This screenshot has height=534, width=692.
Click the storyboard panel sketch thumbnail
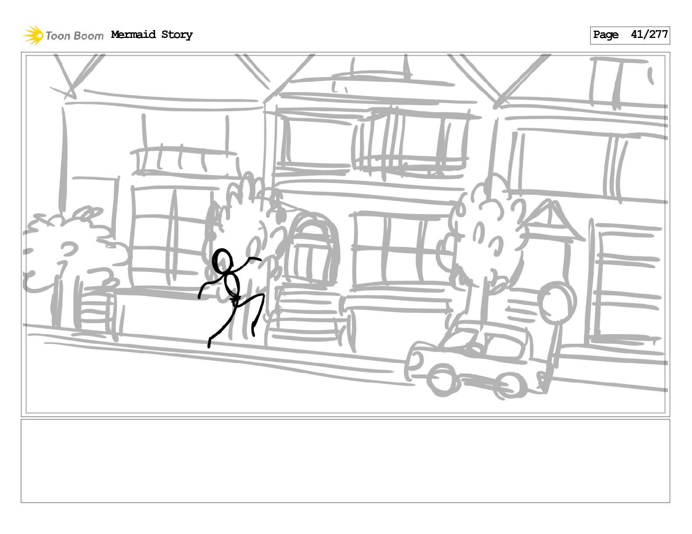point(346,234)
